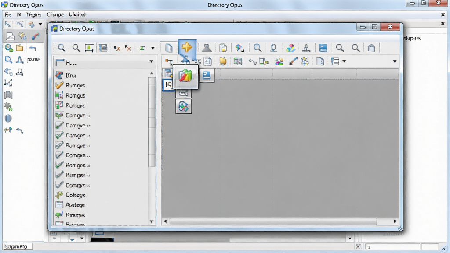The width and height of the screenshot is (450, 253).
Task: Open the Fie menu in back window
Action: click(8, 14)
